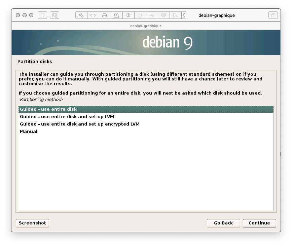This screenshot has height=246, width=292.
Task: Click the Continue button
Action: tap(259, 223)
